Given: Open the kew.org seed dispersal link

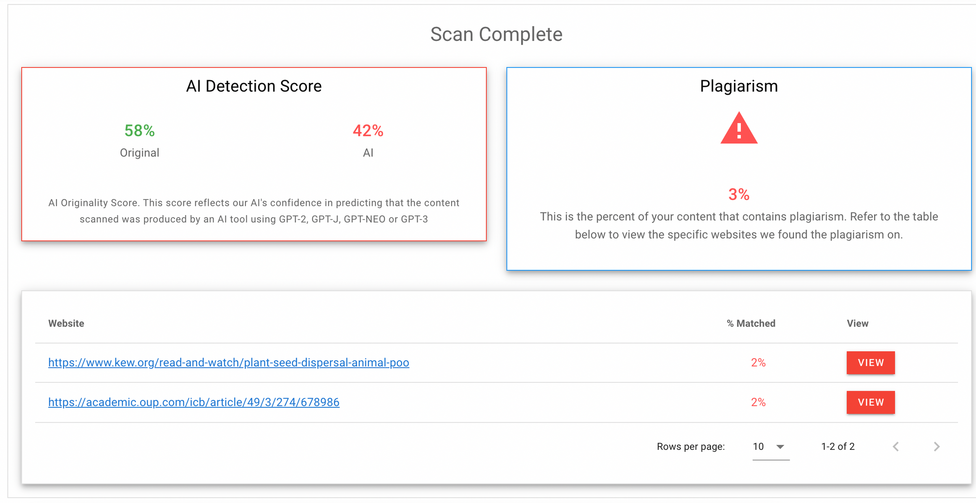Looking at the screenshot, I should (228, 362).
